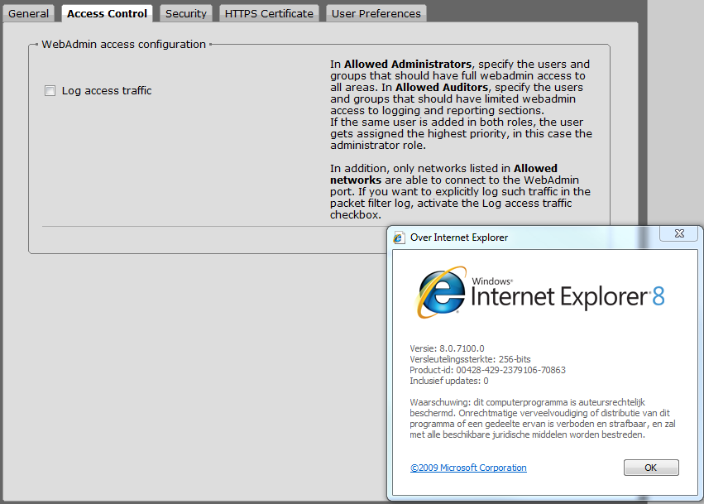This screenshot has width=704, height=504.
Task: Switch to the General tab
Action: [28, 13]
